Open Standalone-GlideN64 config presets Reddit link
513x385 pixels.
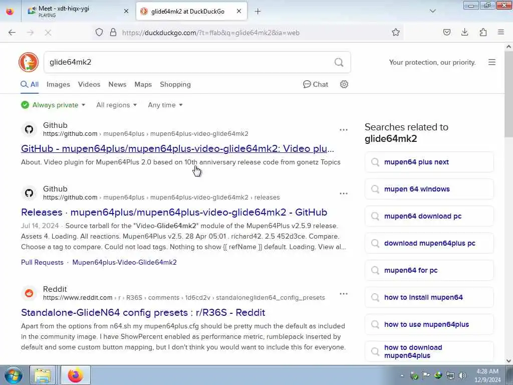143,312
